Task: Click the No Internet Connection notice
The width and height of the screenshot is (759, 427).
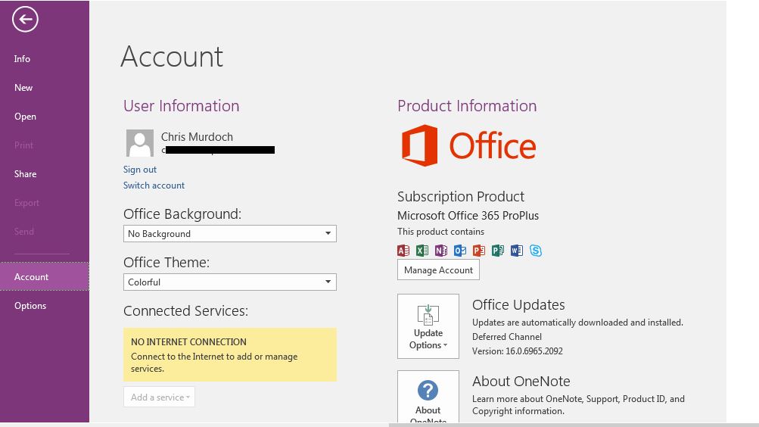Action: (230, 354)
